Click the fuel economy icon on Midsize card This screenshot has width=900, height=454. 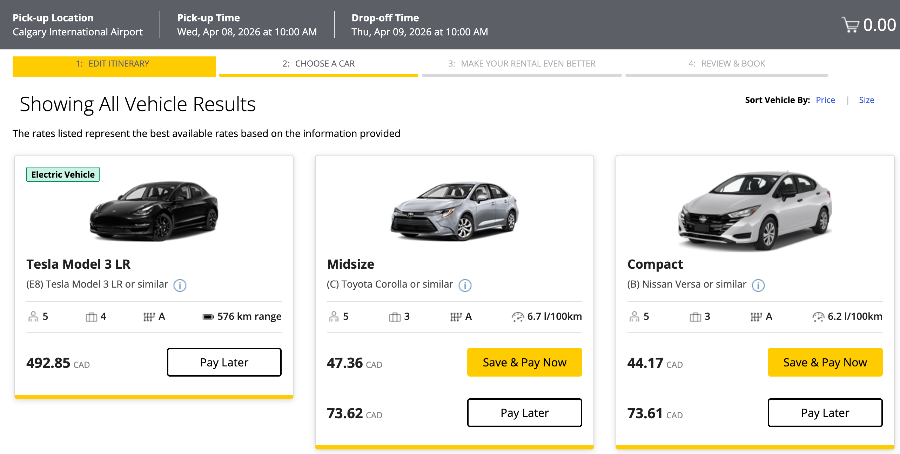click(517, 316)
